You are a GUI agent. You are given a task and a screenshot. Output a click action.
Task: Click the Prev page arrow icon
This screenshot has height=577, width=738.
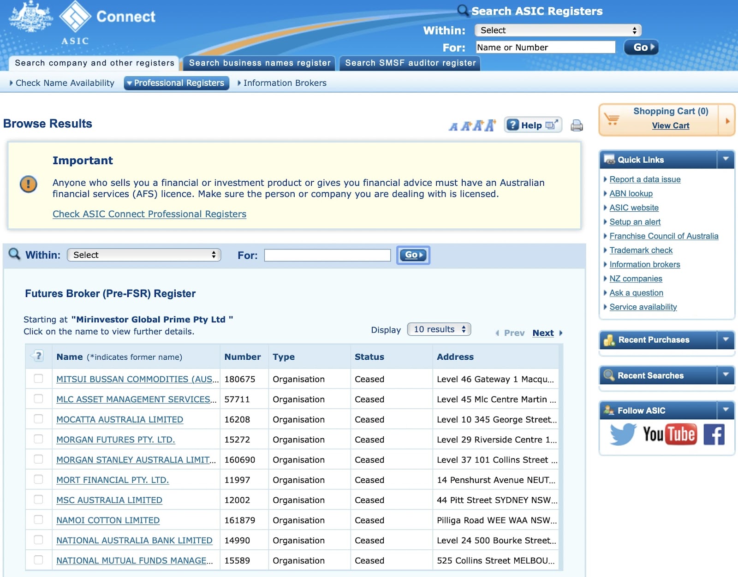(497, 333)
